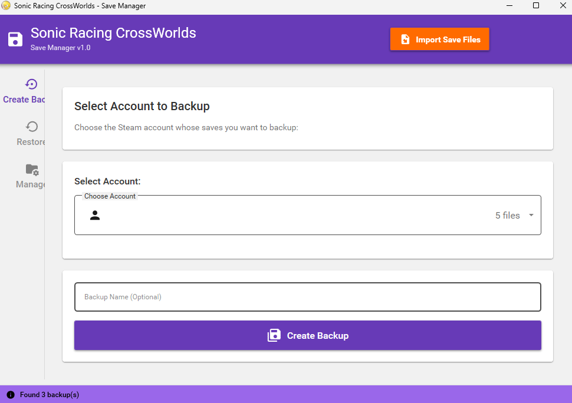The image size is (572, 403).
Task: Open the account files selector showing 5 files
Action: pyautogui.click(x=507, y=215)
